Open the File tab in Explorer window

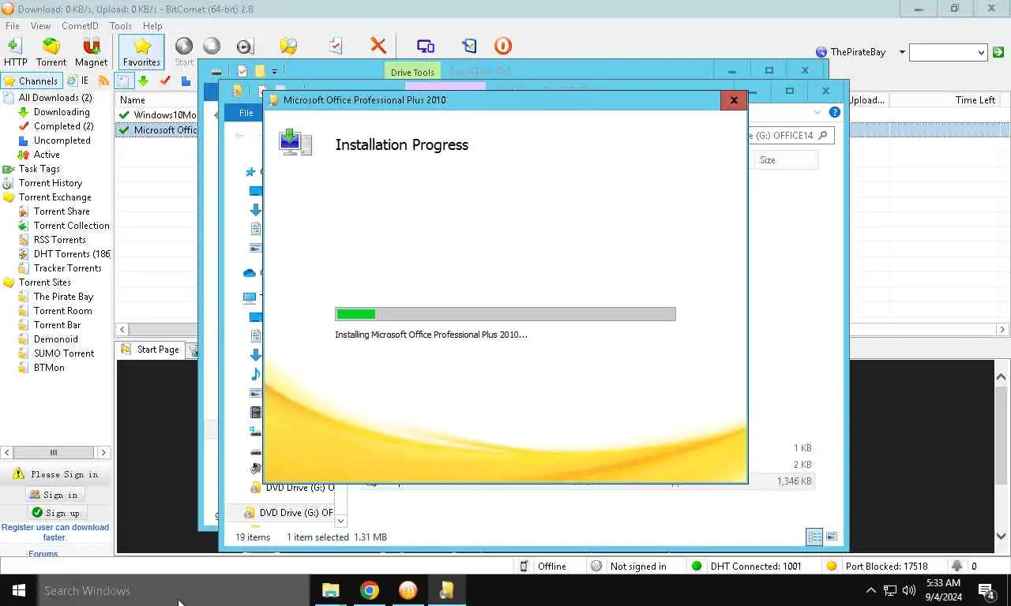pyautogui.click(x=246, y=113)
